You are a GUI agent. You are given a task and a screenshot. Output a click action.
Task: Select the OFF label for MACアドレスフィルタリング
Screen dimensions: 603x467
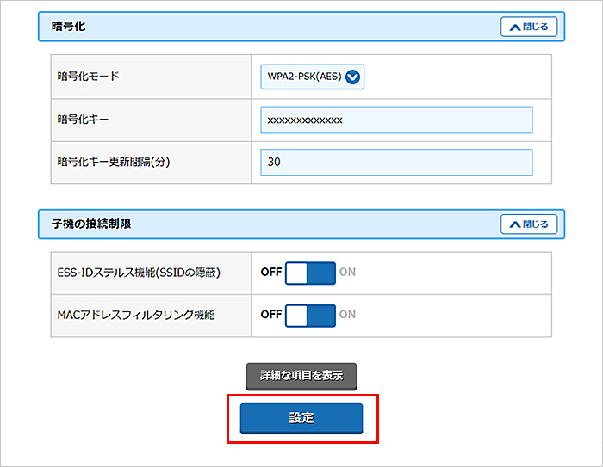pyautogui.click(x=271, y=315)
